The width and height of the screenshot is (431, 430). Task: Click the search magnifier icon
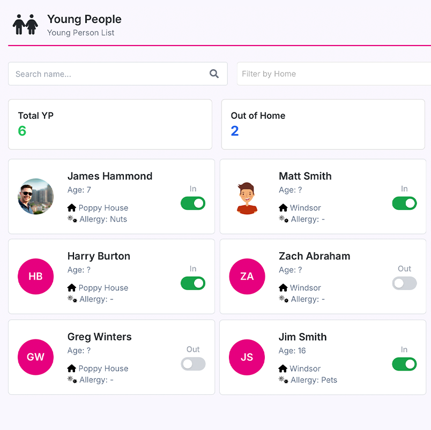214,74
